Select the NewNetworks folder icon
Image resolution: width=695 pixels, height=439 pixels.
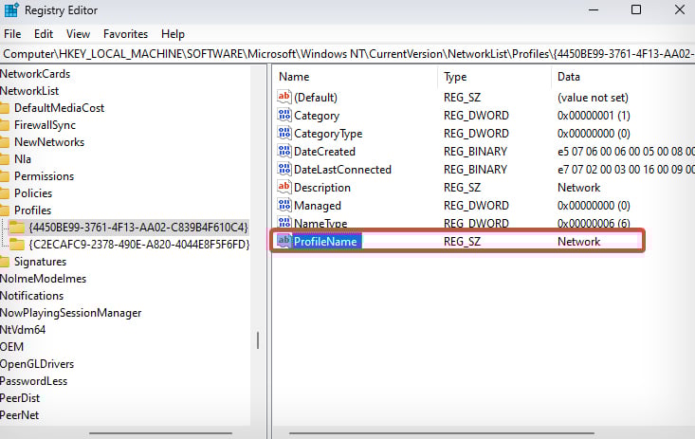(5, 142)
